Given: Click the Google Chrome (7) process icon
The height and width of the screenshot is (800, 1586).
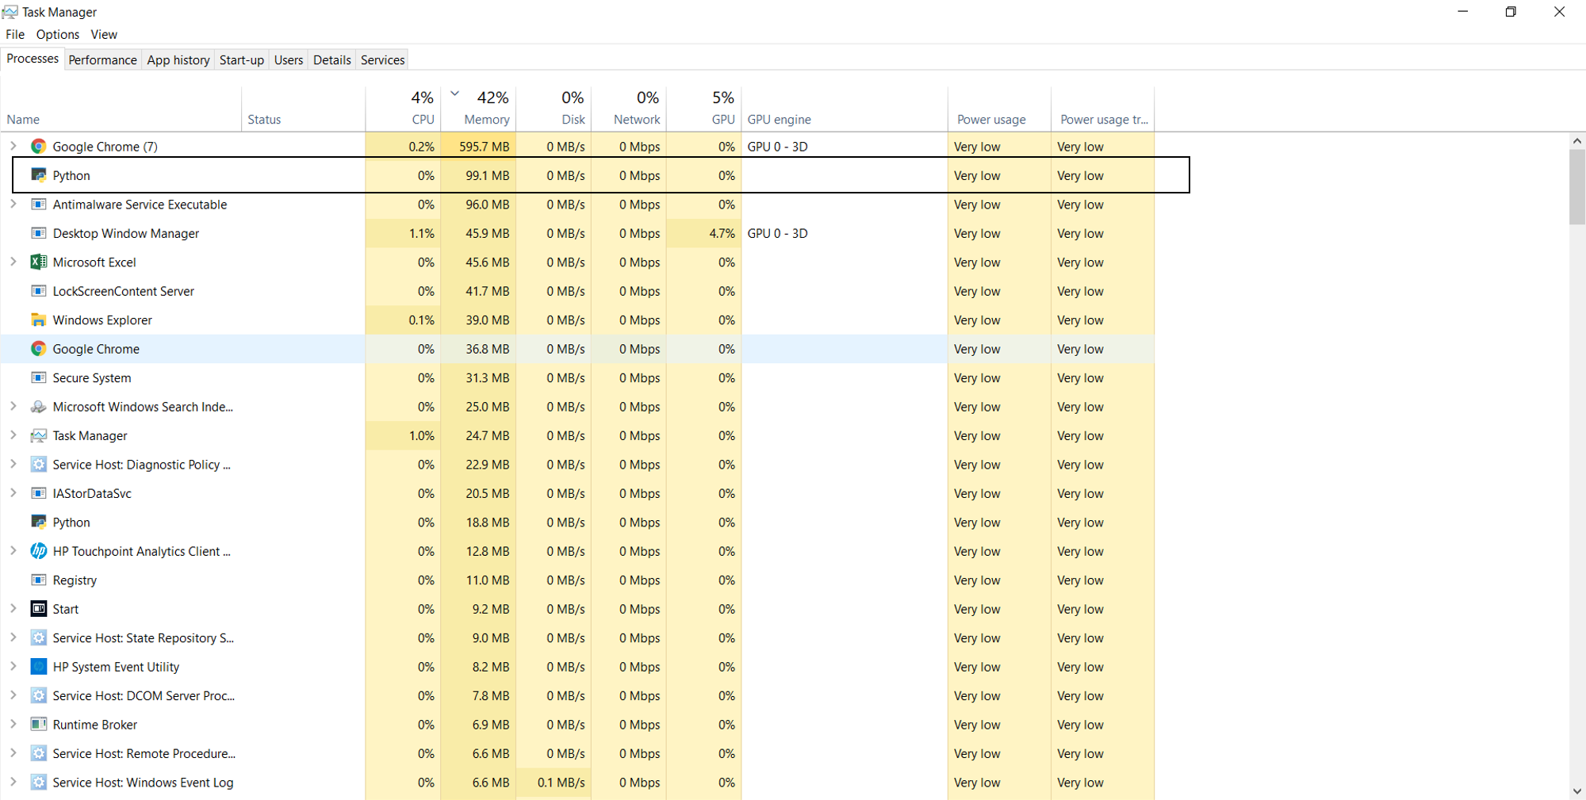Looking at the screenshot, I should [38, 147].
